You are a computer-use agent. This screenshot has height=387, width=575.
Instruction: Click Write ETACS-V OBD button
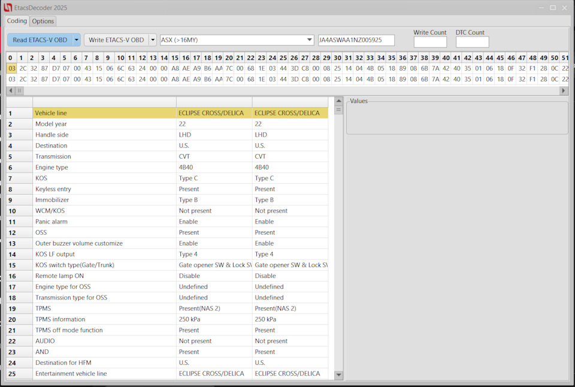[116, 40]
